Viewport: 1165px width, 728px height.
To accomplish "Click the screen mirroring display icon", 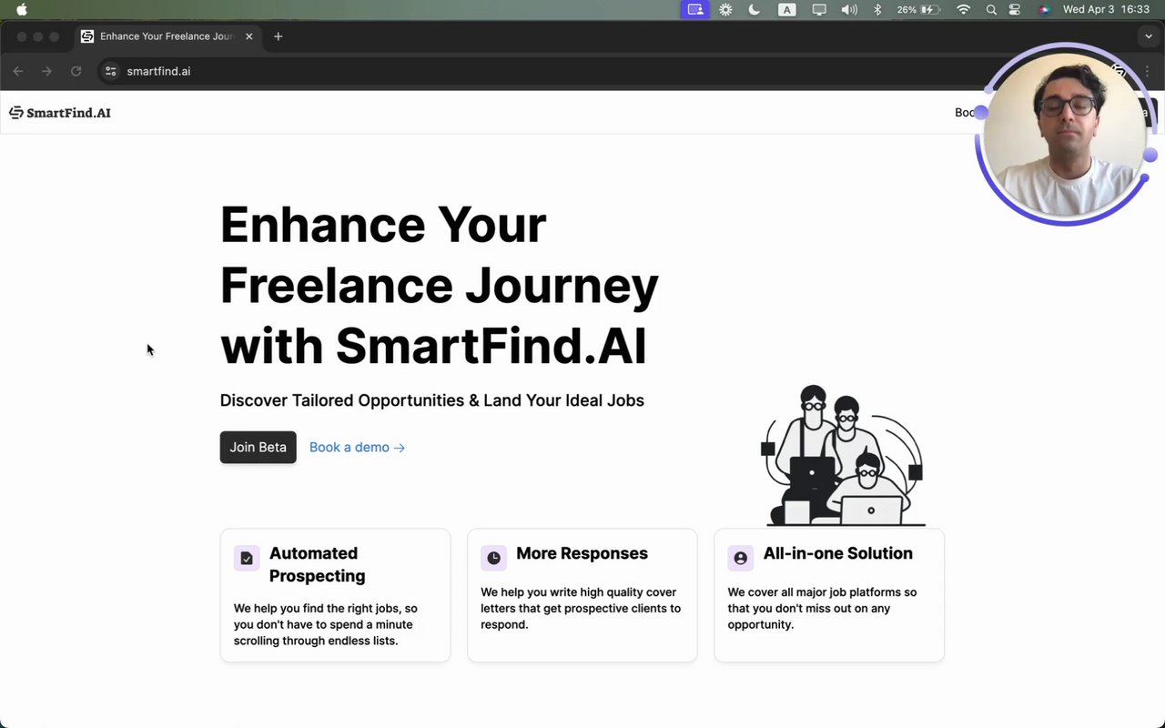I will coord(819,10).
